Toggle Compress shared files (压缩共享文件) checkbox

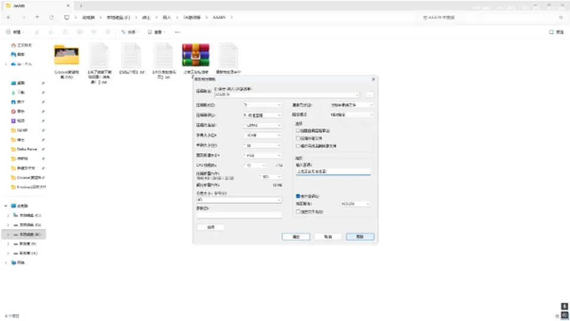[298, 138]
